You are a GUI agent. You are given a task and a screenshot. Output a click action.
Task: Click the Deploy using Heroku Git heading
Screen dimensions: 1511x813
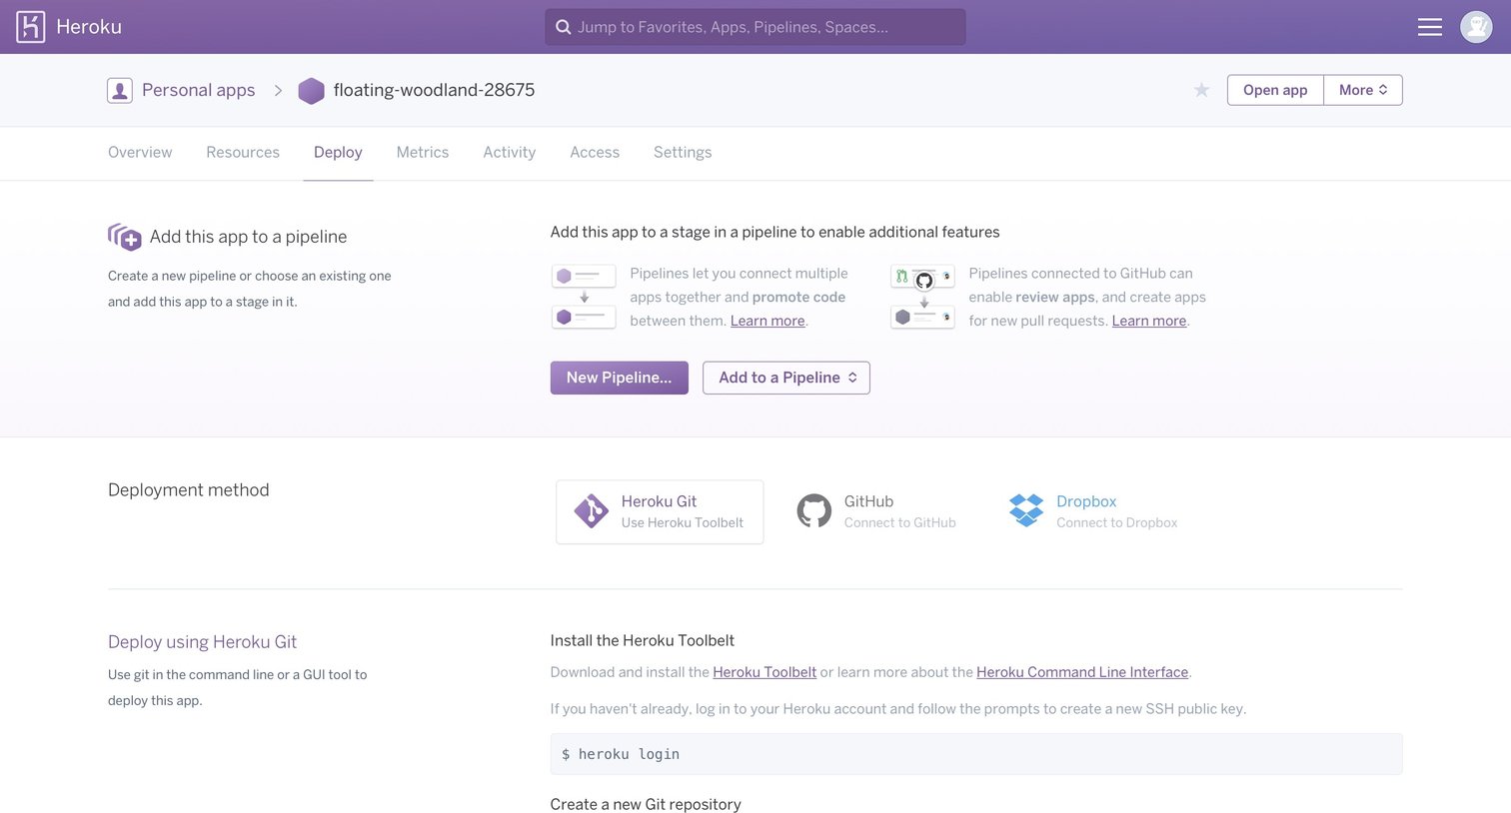tap(202, 641)
